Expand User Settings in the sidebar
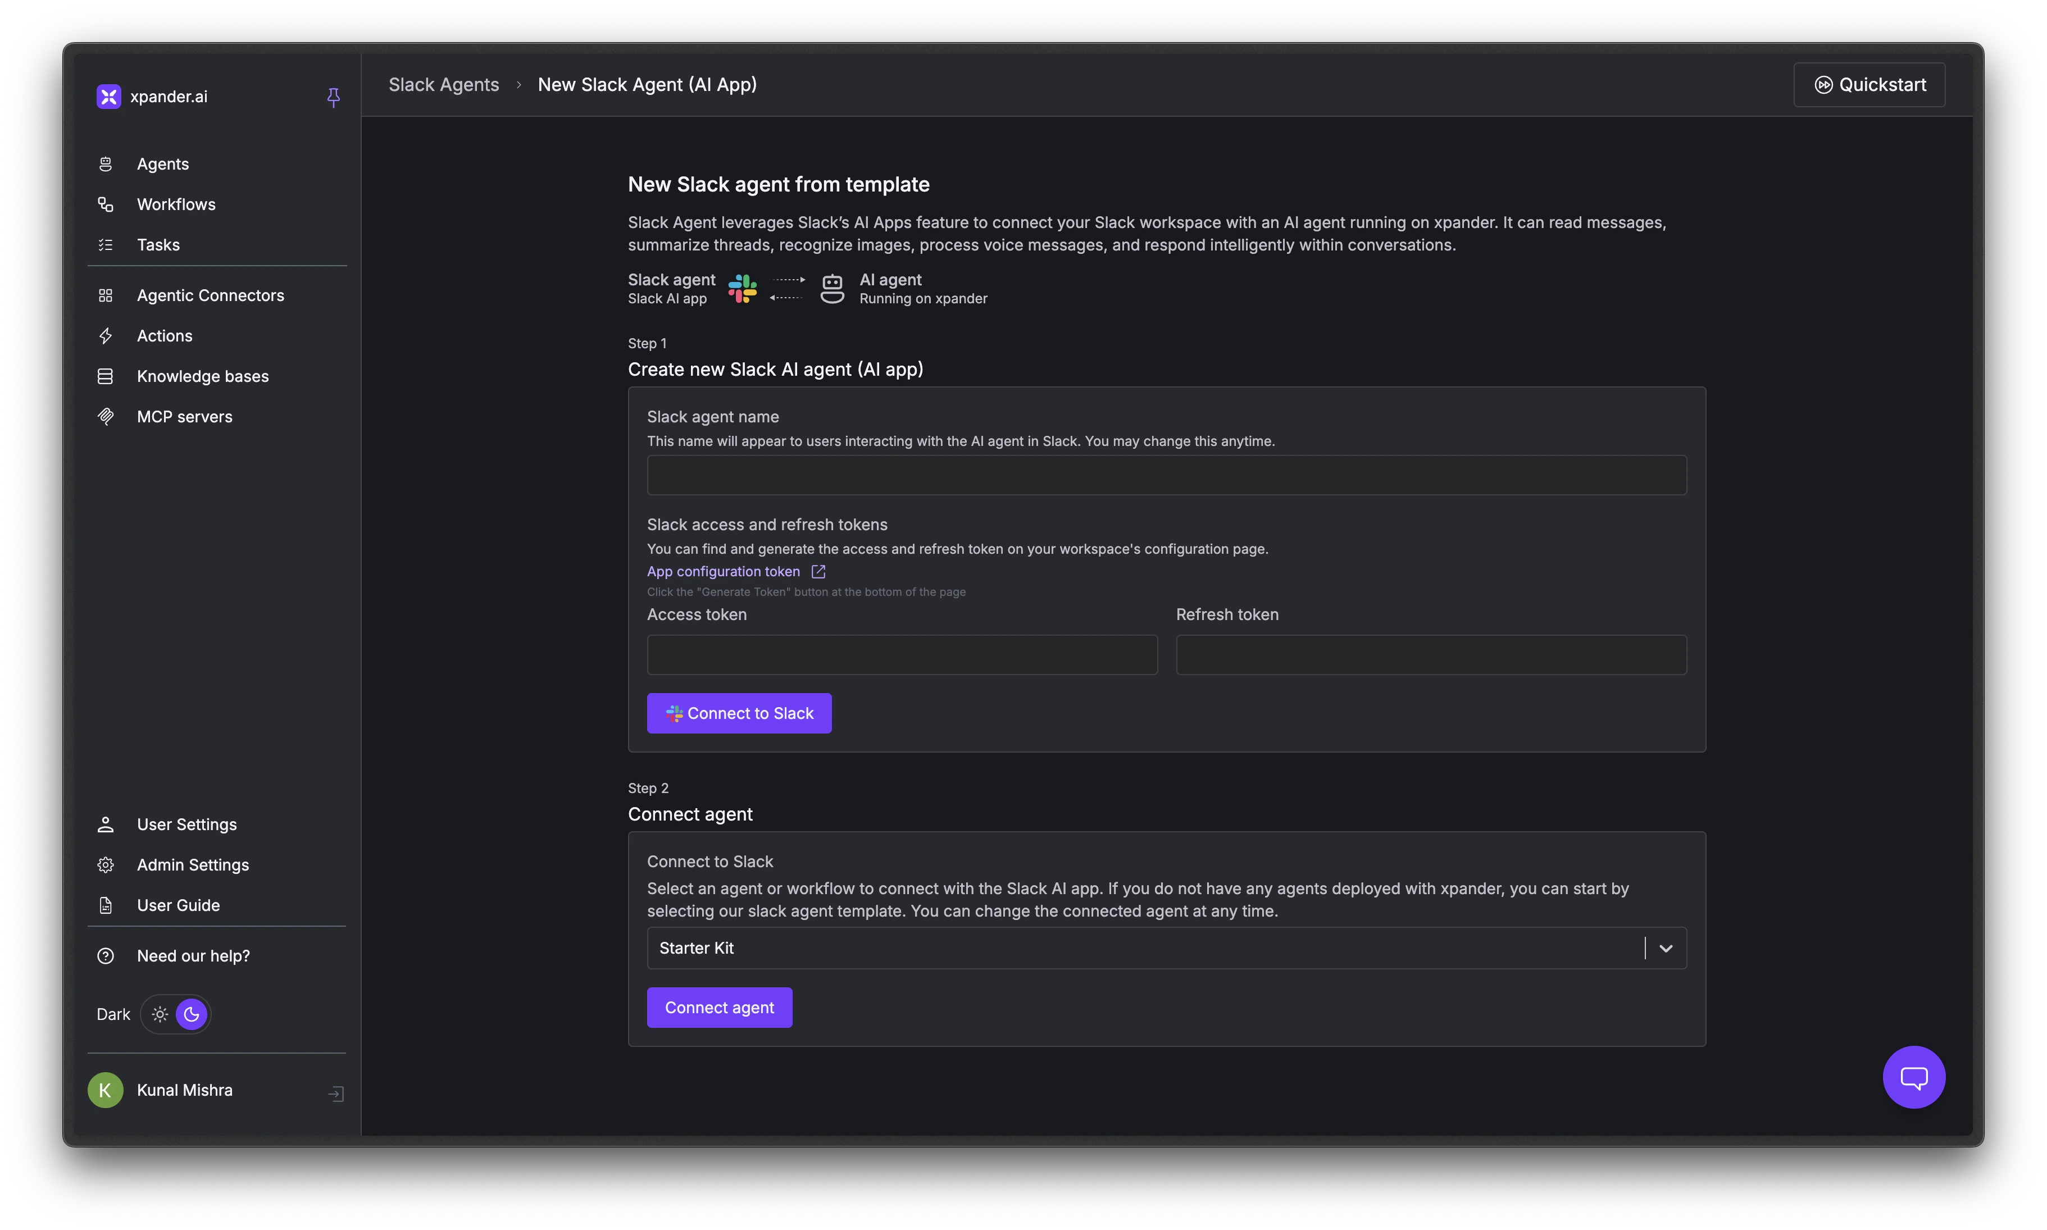 click(x=186, y=824)
